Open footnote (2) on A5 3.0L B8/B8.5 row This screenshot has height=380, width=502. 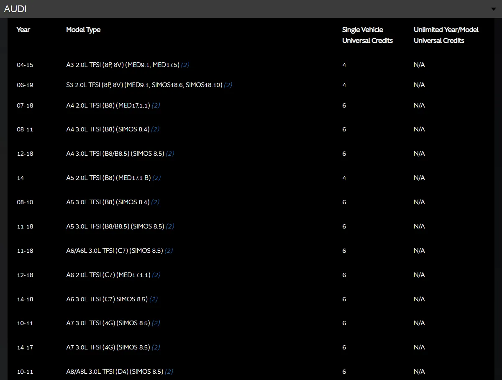tap(170, 226)
